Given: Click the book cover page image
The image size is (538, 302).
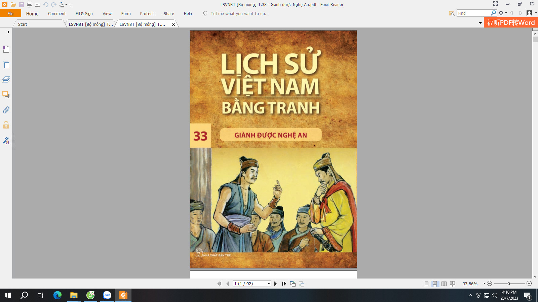Looking at the screenshot, I should pyautogui.click(x=273, y=149).
